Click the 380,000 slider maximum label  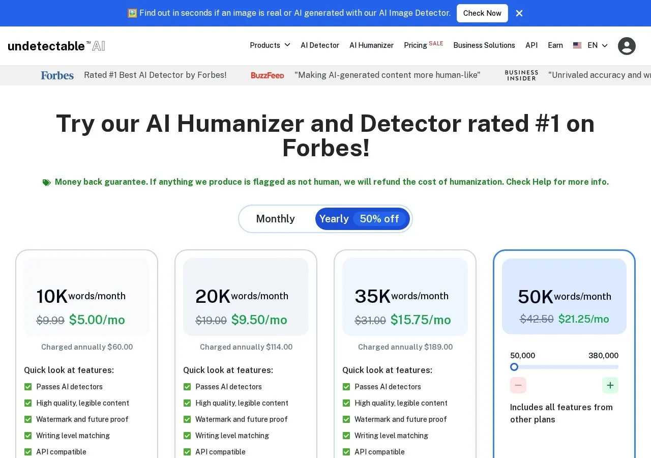click(603, 356)
